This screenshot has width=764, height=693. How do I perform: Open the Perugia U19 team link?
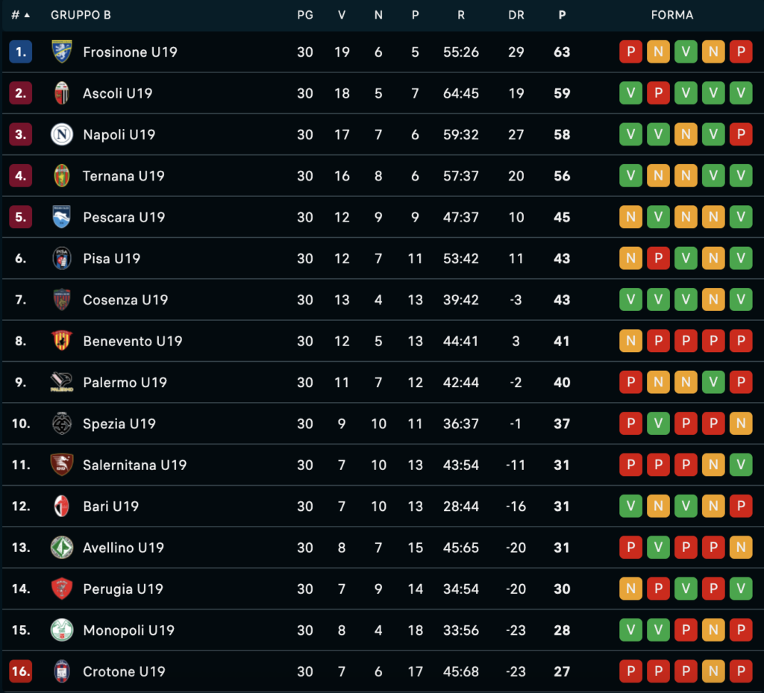pyautogui.click(x=123, y=589)
